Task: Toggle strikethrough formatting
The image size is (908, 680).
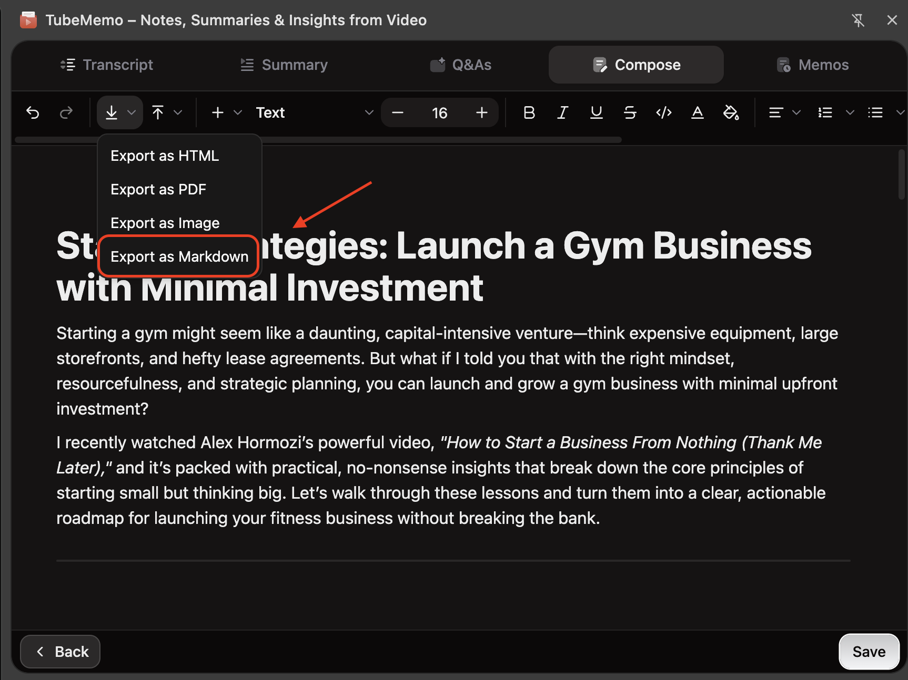Action: coord(630,112)
